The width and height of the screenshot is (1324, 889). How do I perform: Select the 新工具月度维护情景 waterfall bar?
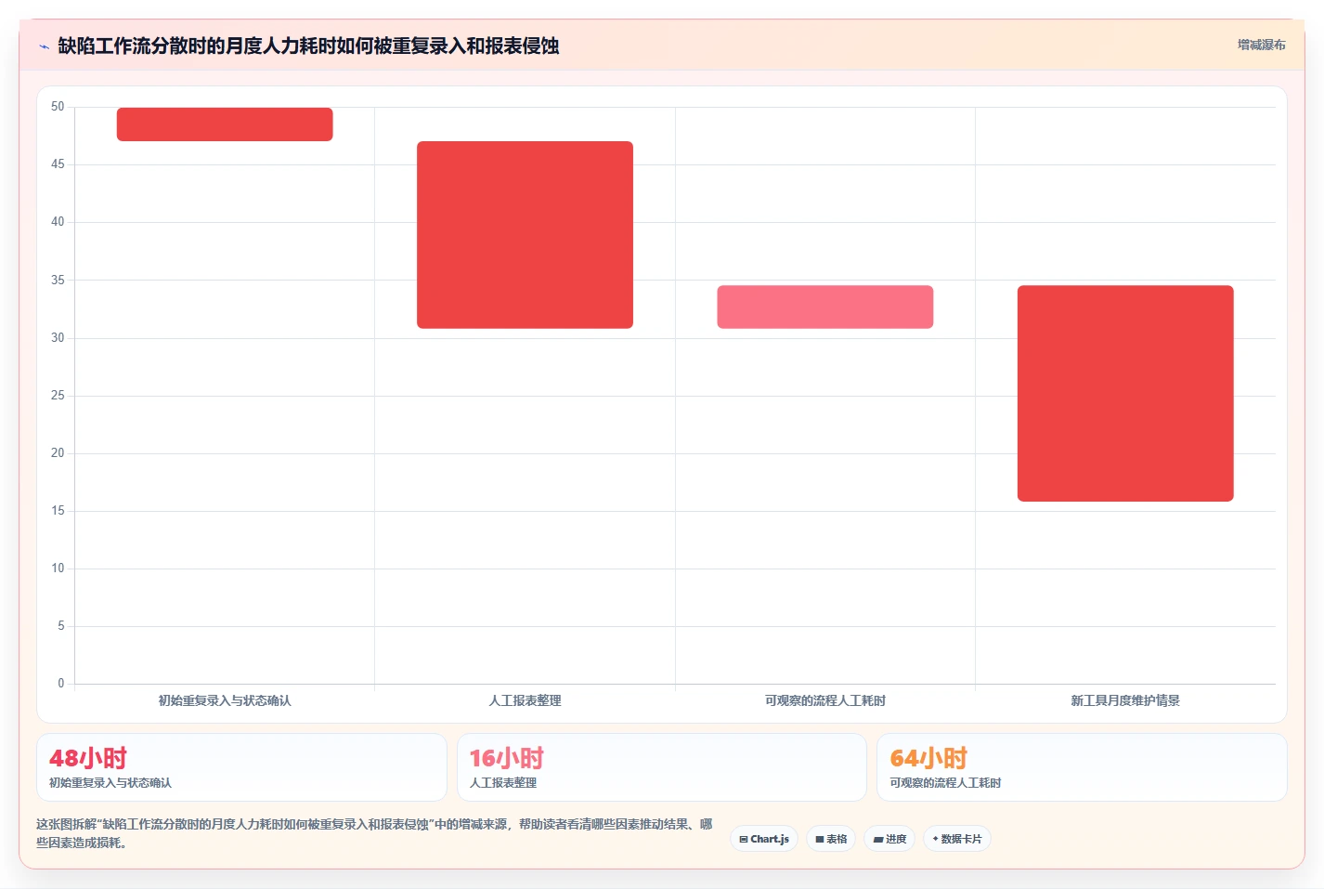point(1125,393)
